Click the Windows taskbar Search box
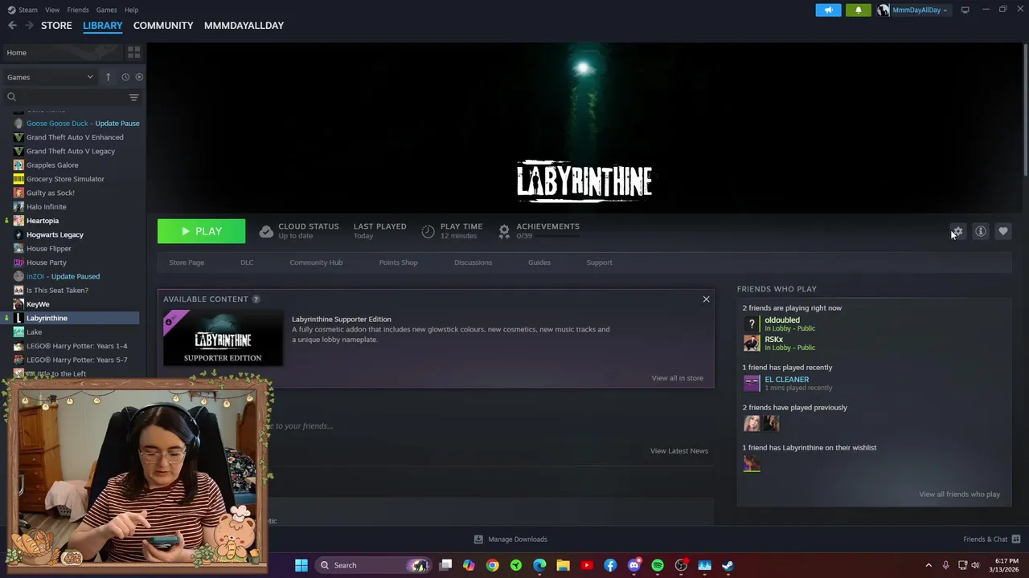This screenshot has width=1029, height=578. [x=372, y=565]
